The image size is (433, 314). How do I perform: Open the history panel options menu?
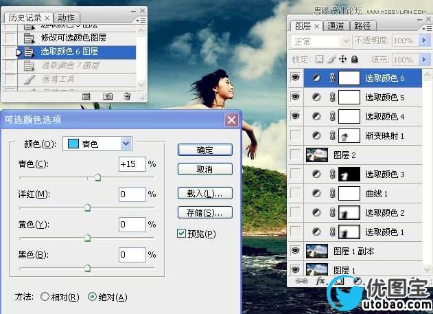point(141,20)
